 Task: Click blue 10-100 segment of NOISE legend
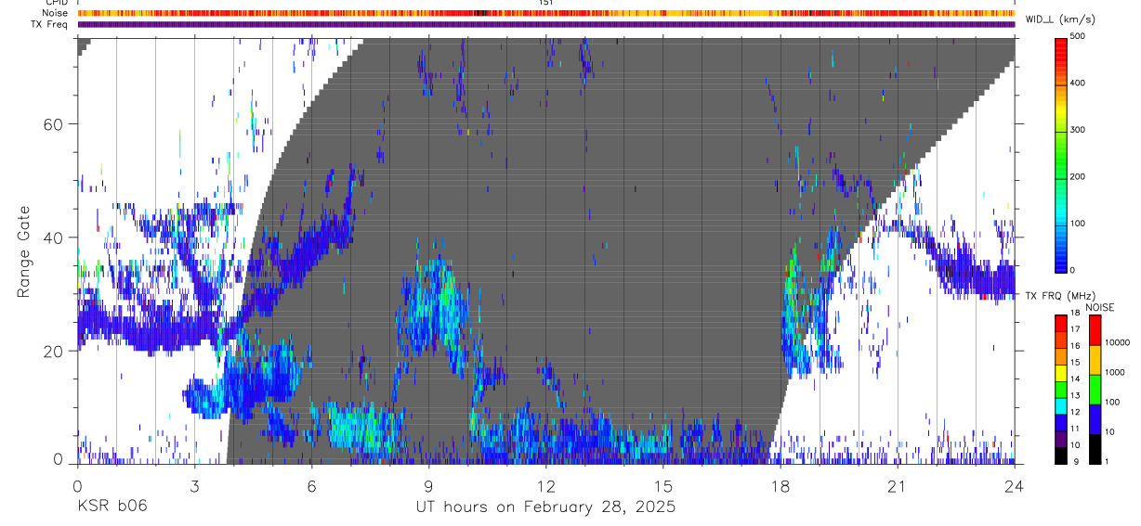pos(1095,419)
